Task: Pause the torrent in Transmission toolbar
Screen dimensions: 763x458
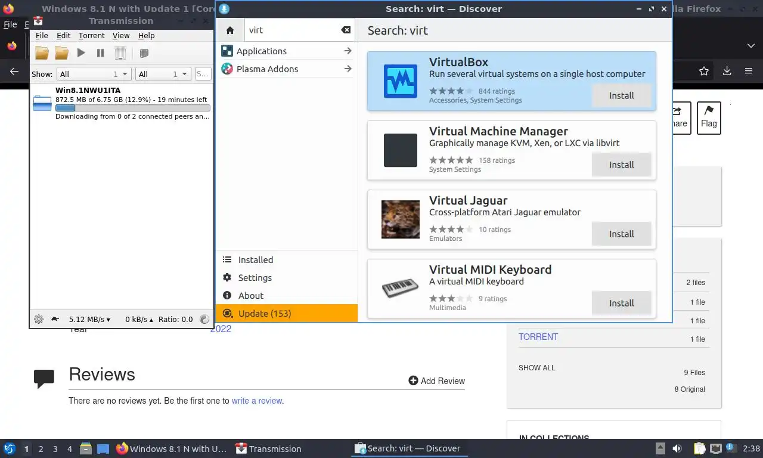Action: click(101, 53)
